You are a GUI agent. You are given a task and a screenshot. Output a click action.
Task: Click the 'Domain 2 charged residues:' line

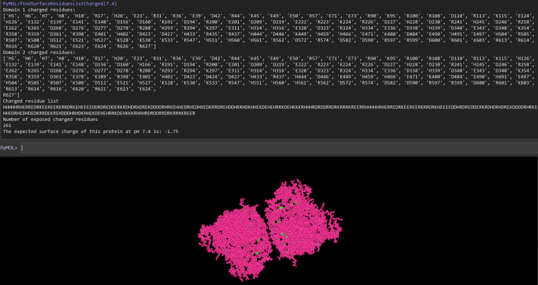click(x=39, y=52)
